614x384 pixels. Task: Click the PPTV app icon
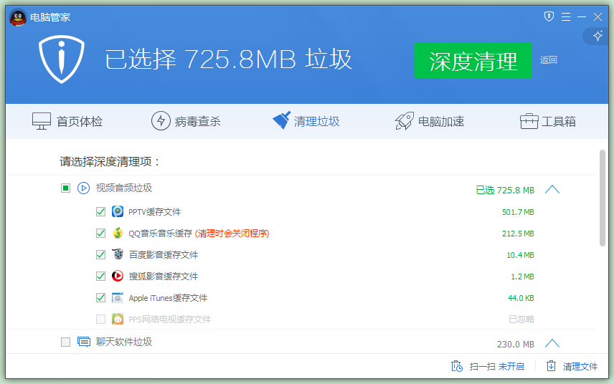point(118,211)
